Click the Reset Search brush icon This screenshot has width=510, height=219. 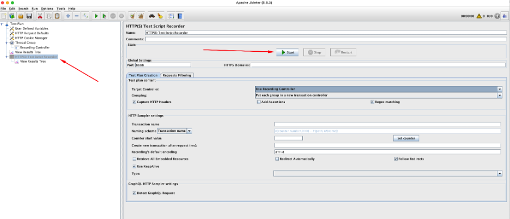click(160, 16)
